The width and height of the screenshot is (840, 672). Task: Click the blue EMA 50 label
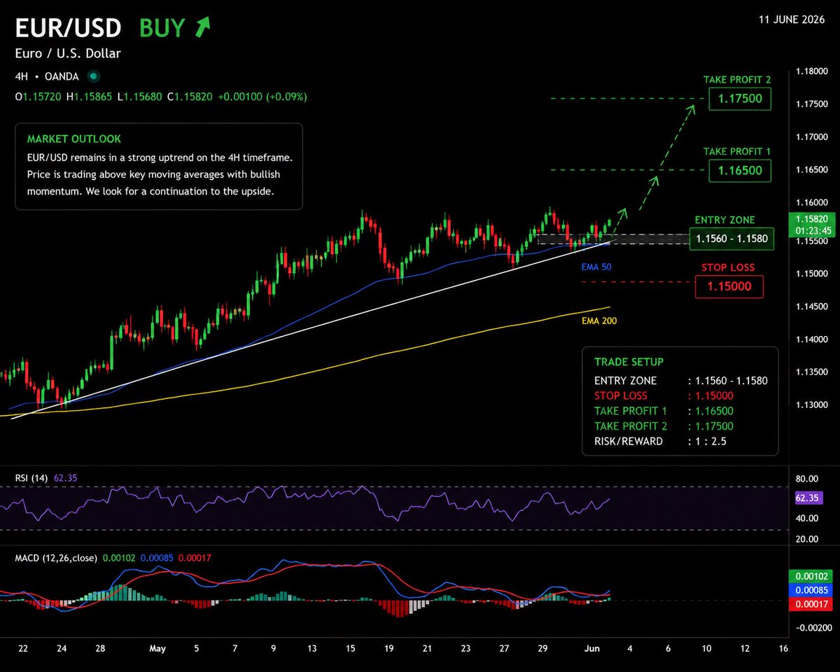click(596, 267)
